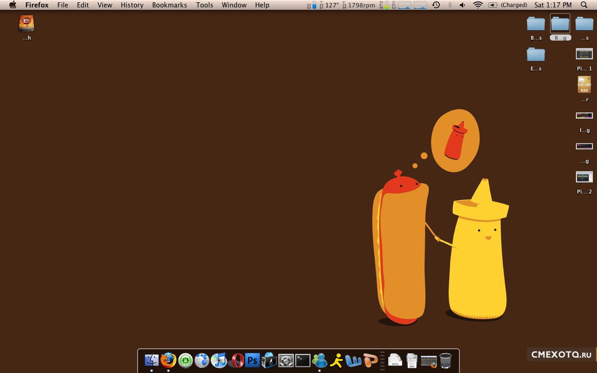Open the Wi-Fi status menu
597x373 pixels.
coord(478,5)
